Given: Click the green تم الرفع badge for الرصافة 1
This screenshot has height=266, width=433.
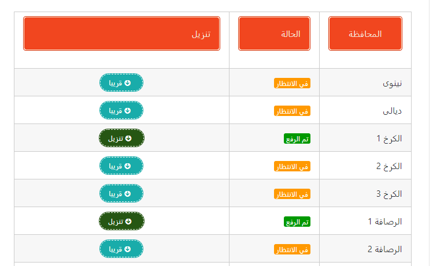Looking at the screenshot, I should (297, 222).
